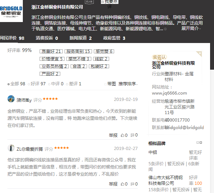Select the 全部 98 review filter

16,84
